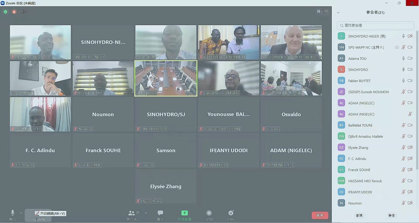Click the View grid icon top right
The width and height of the screenshot is (419, 223).
point(323,11)
